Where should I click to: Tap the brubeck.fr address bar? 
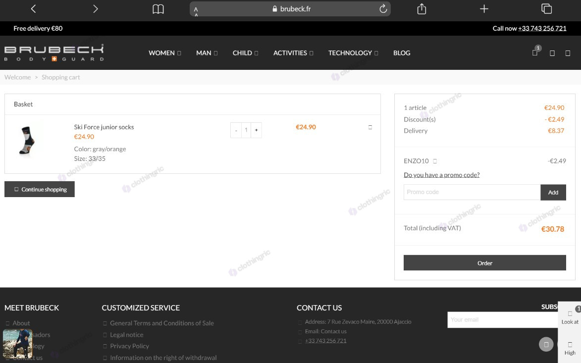pyautogui.click(x=291, y=9)
